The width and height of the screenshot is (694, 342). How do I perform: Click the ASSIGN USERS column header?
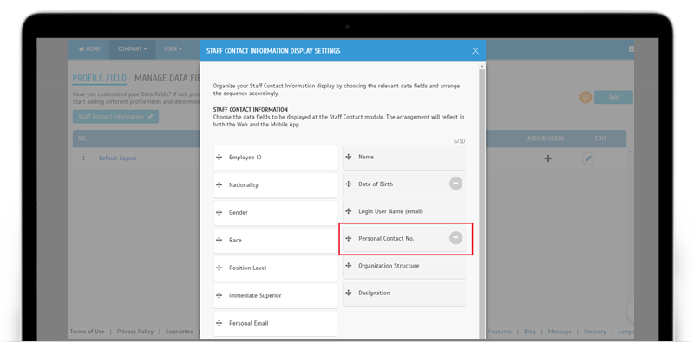click(546, 139)
